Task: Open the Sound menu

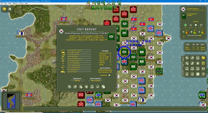Action: coord(21,4)
